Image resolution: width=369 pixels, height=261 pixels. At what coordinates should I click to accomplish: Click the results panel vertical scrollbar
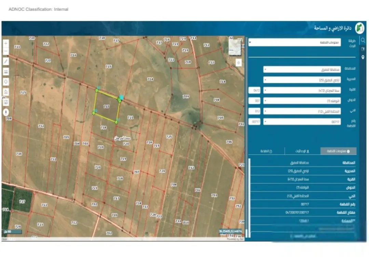coord(249,198)
